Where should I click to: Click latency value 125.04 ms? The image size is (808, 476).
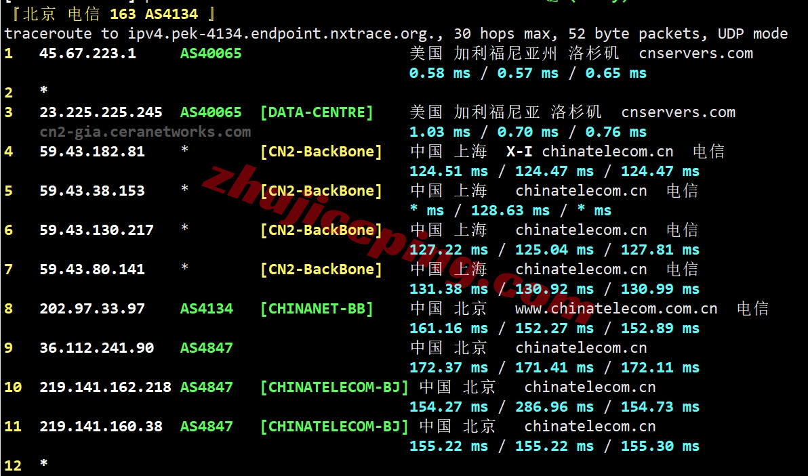554,250
